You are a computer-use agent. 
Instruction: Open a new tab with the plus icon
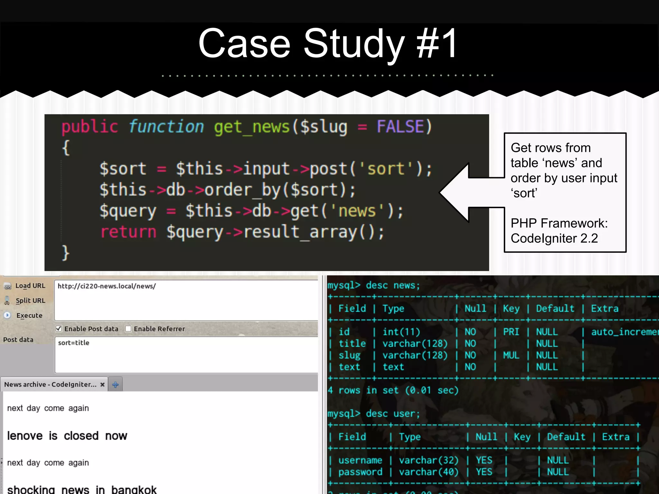point(116,385)
